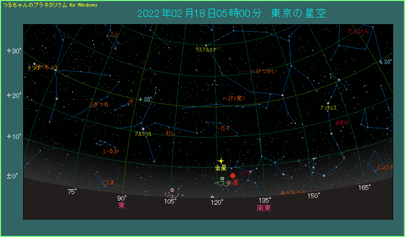Click the いるか constellation label
405x237 pixels.
tap(111, 151)
